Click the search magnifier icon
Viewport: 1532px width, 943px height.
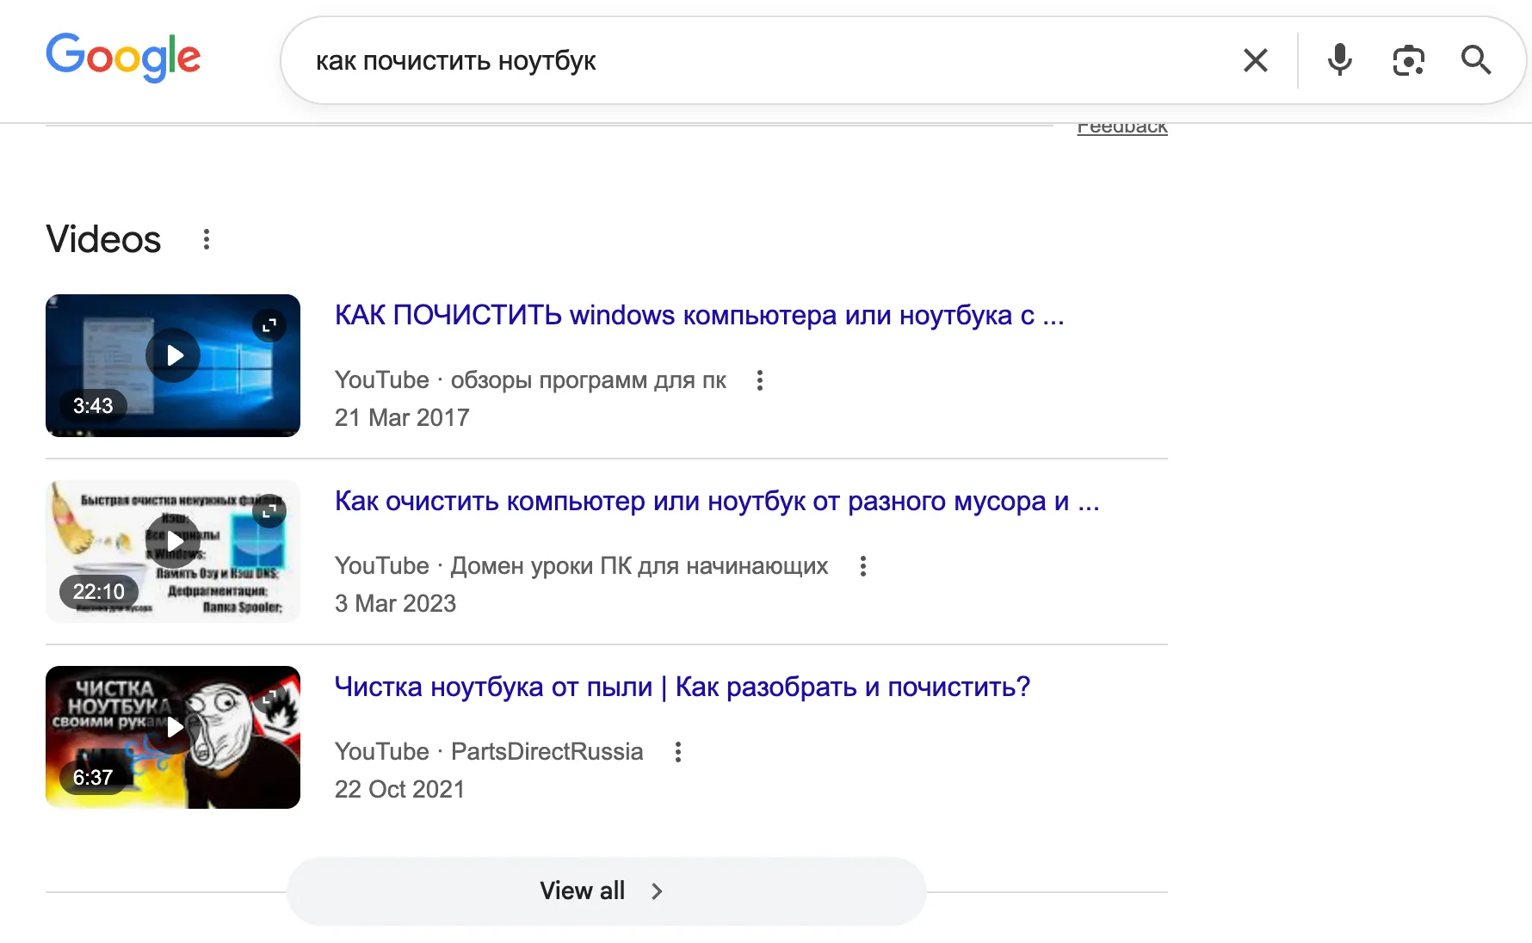click(1477, 60)
